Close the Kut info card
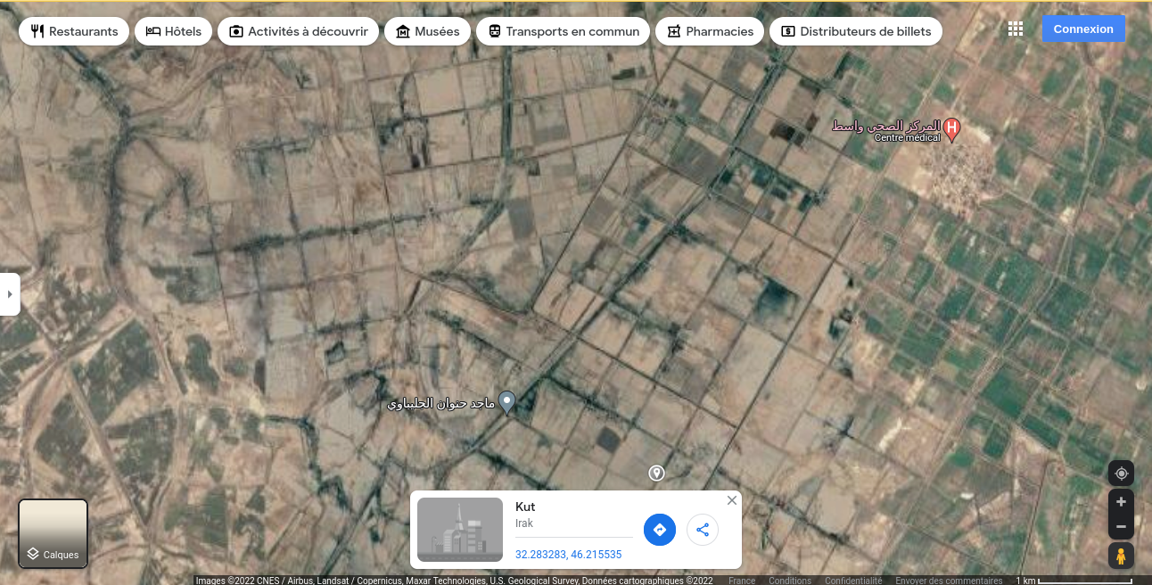Screen dimensions: 1152x585 click(732, 500)
